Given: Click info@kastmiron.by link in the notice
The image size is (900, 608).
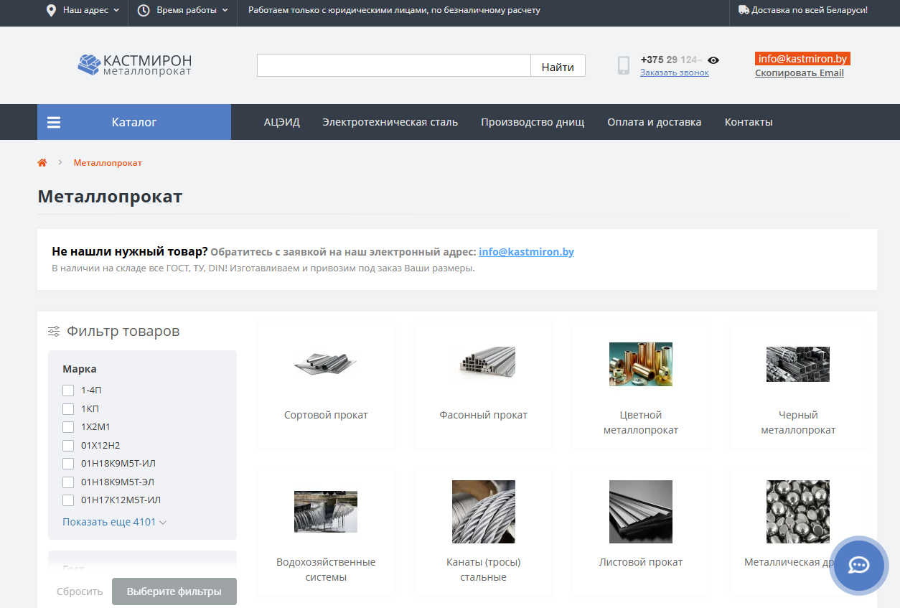Looking at the screenshot, I should (x=527, y=252).
